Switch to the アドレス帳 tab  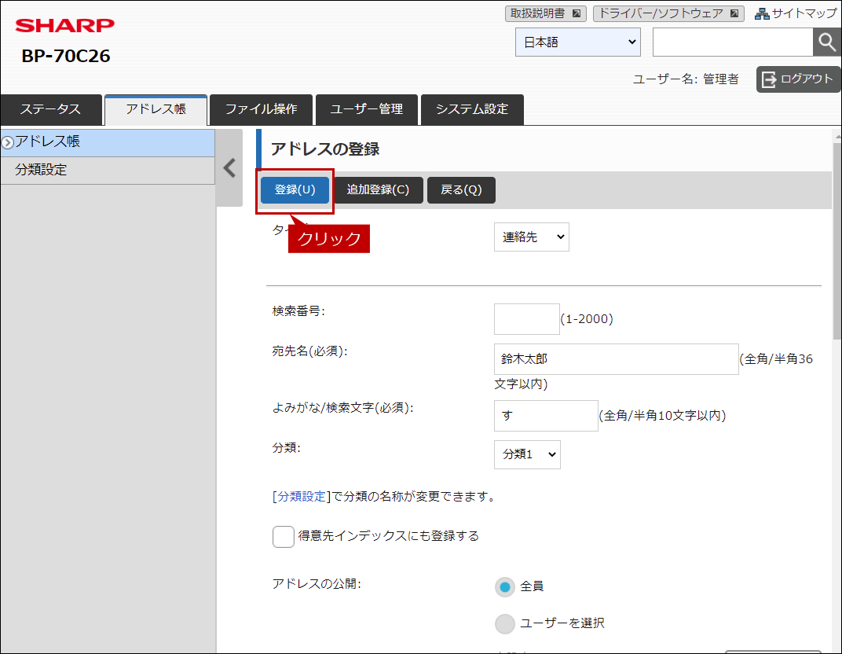[156, 109]
